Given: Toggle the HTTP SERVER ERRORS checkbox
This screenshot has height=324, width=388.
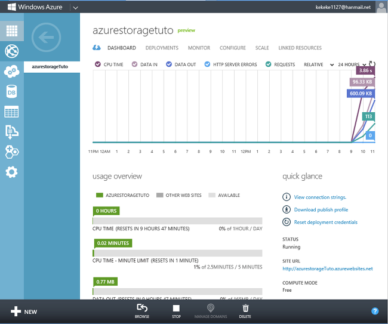Looking at the screenshot, I should (x=207, y=64).
